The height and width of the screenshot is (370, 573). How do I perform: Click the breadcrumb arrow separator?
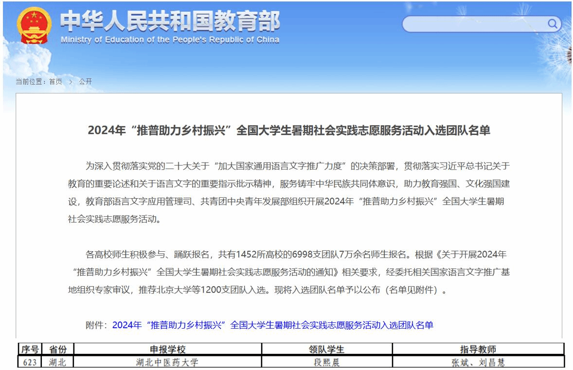click(71, 81)
